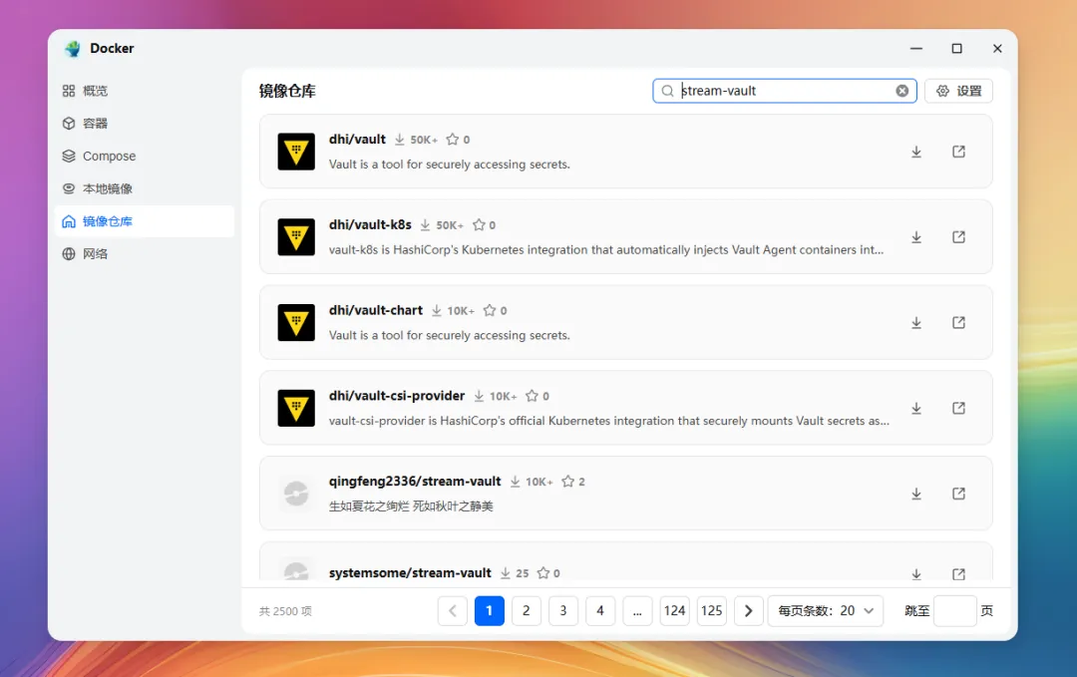Click the Docker app logo icon
Image resolution: width=1077 pixels, height=677 pixels.
coord(72,49)
